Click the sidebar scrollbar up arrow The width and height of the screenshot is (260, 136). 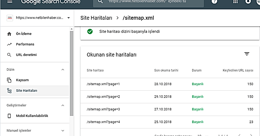[x=72, y=29]
